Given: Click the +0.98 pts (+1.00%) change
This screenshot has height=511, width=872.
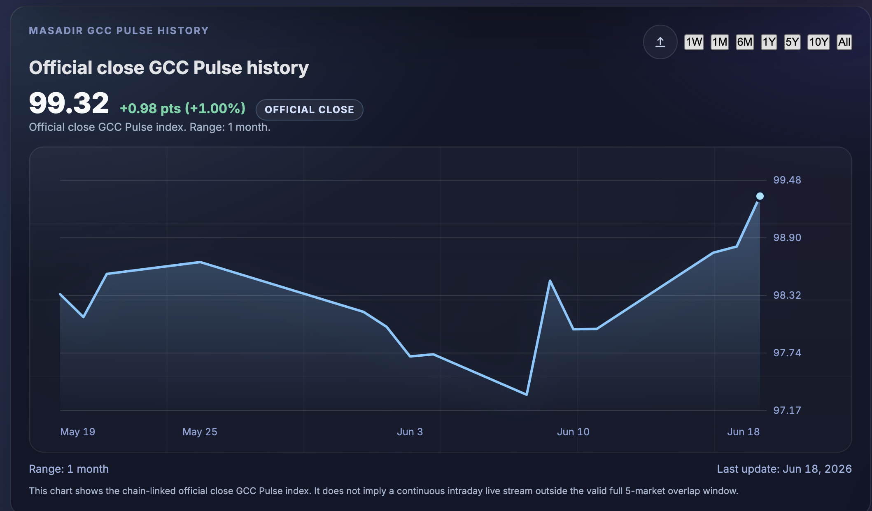Looking at the screenshot, I should (x=182, y=109).
